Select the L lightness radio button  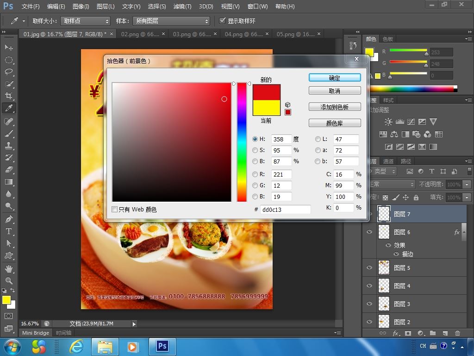point(318,139)
